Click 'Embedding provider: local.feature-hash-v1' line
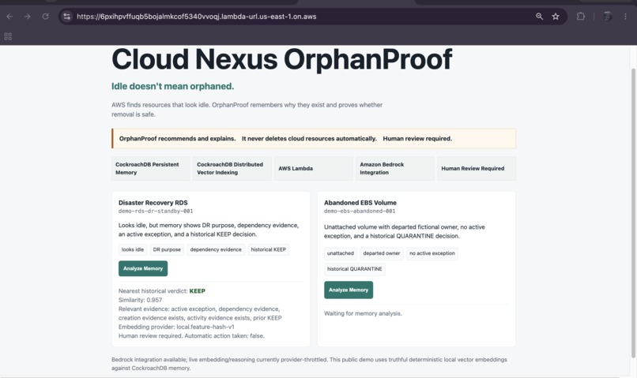Image resolution: width=637 pixels, height=378 pixels. (x=176, y=327)
